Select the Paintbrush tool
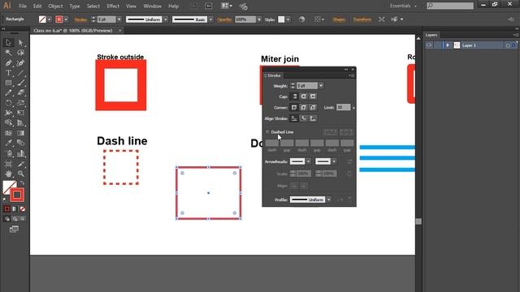520x292 pixels. pyautogui.click(x=20, y=83)
